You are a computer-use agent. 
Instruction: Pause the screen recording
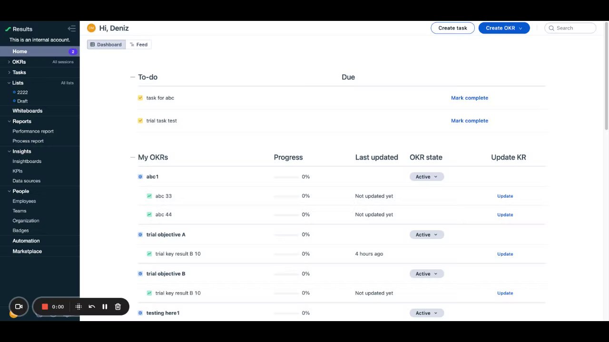tap(105, 306)
